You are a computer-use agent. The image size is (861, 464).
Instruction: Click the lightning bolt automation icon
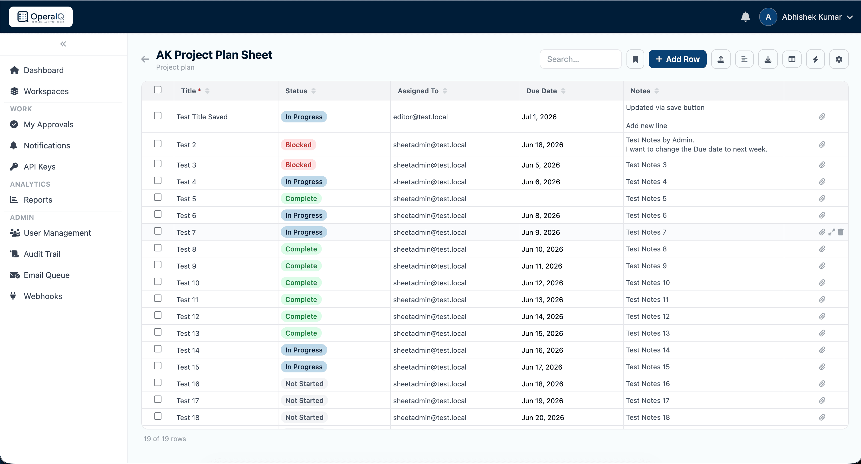(815, 59)
